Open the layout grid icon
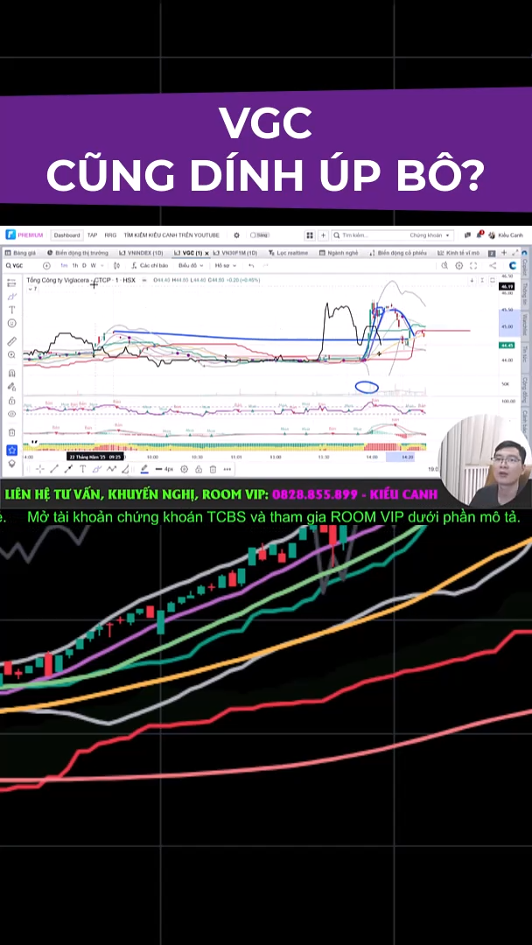 tap(310, 235)
